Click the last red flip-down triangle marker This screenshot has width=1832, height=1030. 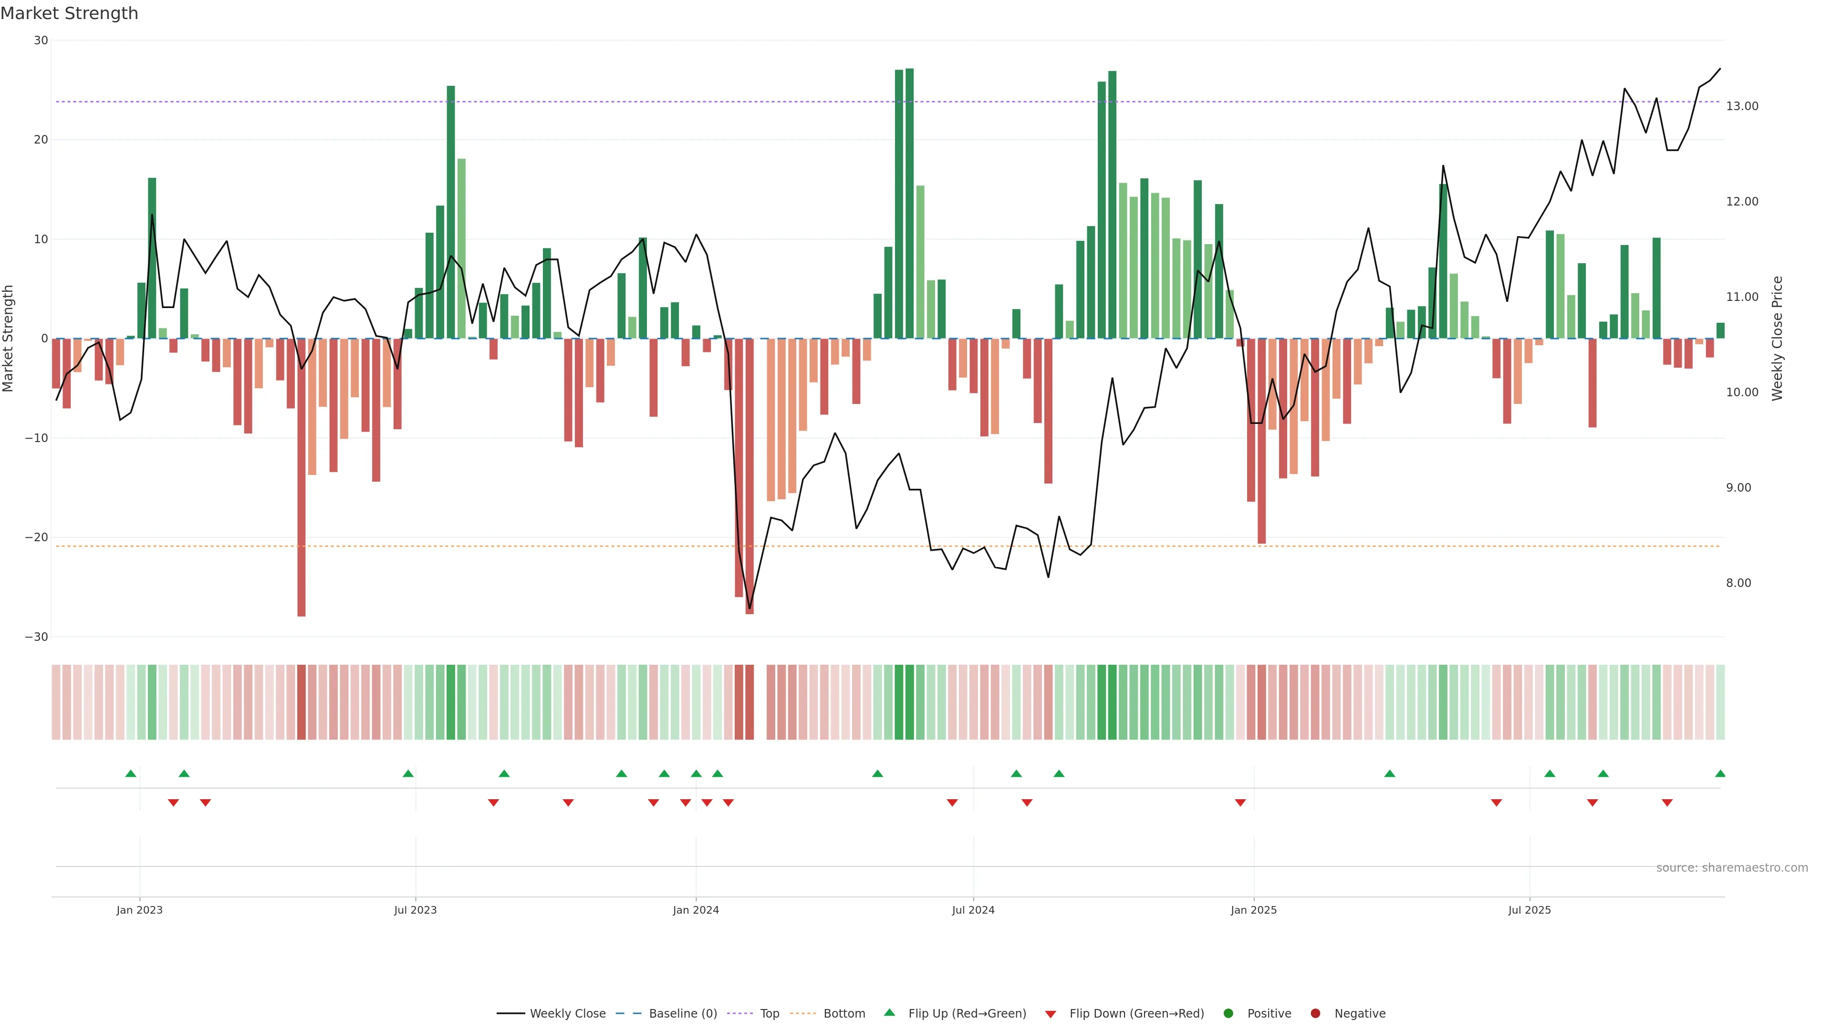coord(1667,803)
